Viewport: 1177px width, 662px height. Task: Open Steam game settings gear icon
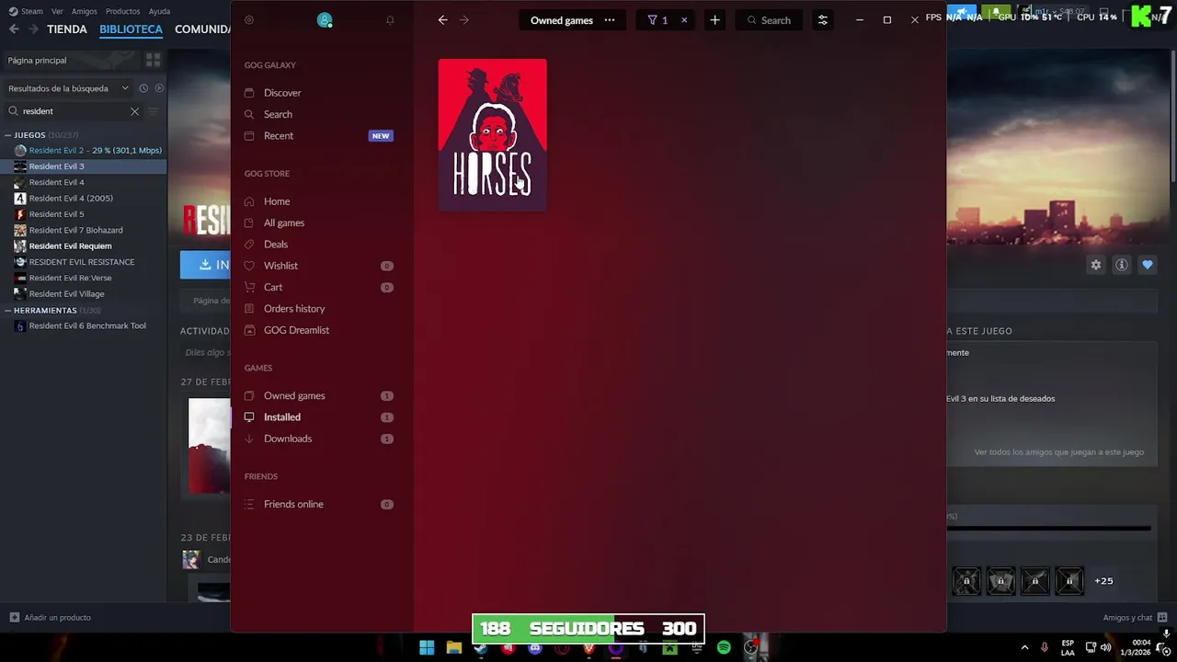(x=1095, y=265)
